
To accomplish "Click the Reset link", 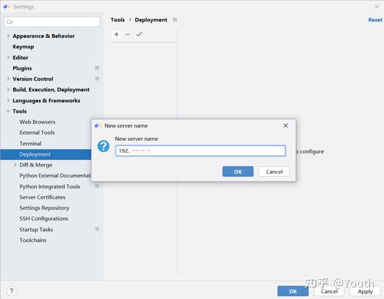I will [375, 20].
